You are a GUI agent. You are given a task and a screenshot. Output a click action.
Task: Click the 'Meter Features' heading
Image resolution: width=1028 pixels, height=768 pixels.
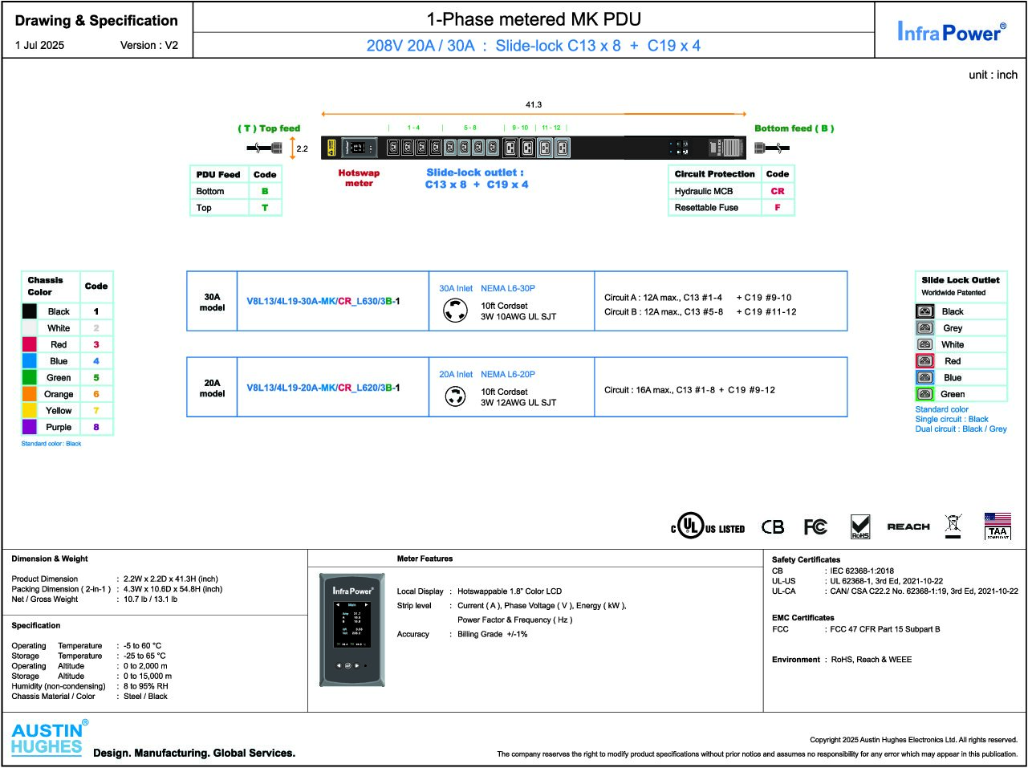coord(425,559)
